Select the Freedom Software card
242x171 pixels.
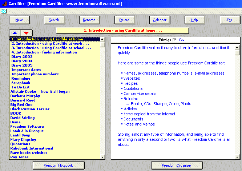pyautogui.click(x=55, y=127)
